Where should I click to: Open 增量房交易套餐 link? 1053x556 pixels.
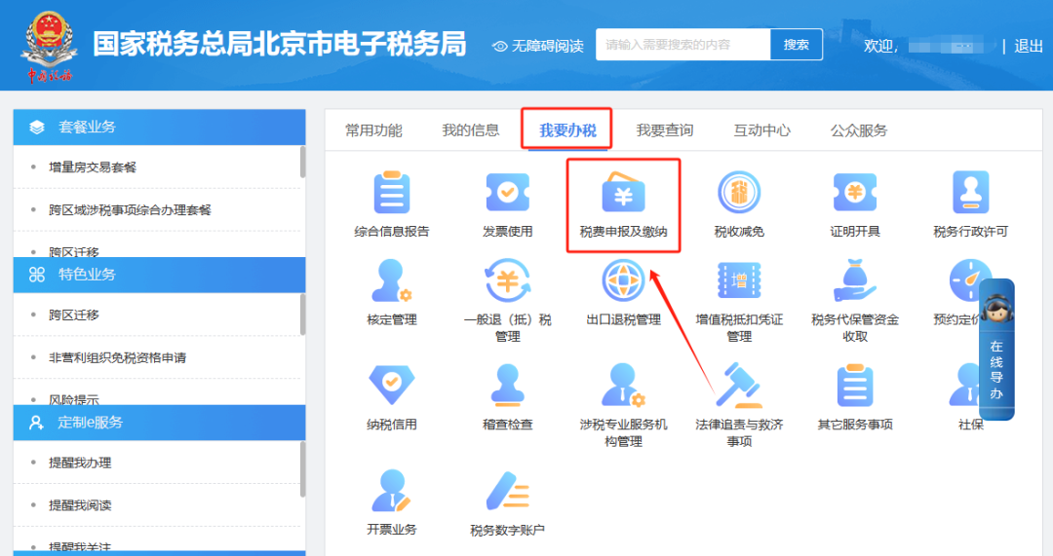coord(92,167)
